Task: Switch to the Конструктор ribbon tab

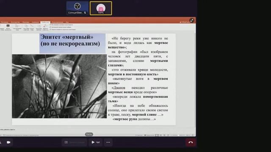Action: (15, 22)
